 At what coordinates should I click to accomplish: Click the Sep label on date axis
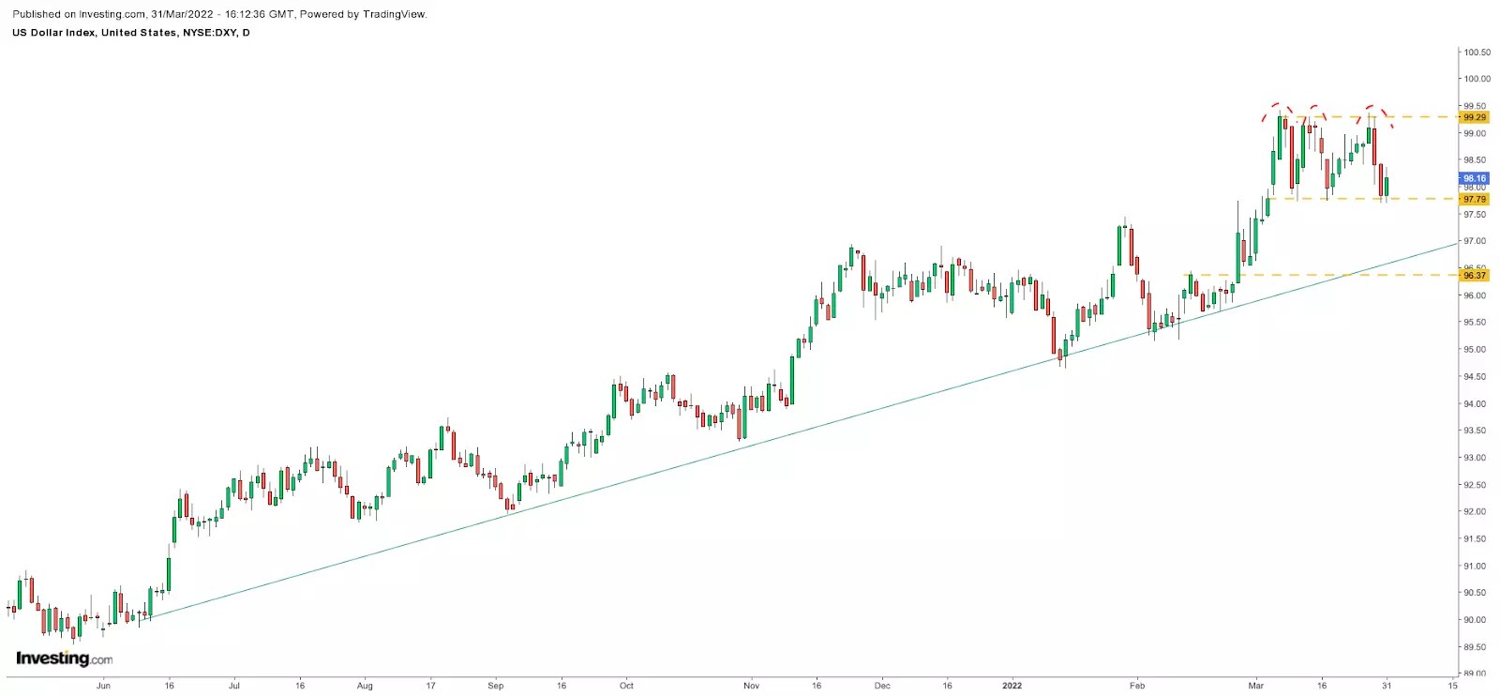pos(496,686)
